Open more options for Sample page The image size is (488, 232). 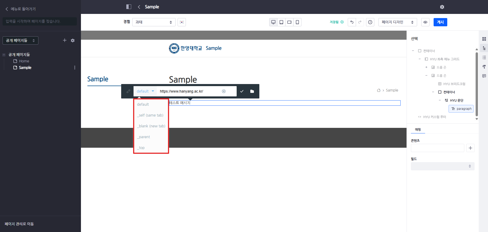click(x=75, y=68)
